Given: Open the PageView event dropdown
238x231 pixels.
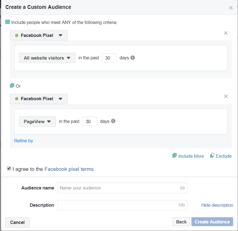Looking at the screenshot, I should [x=37, y=121].
